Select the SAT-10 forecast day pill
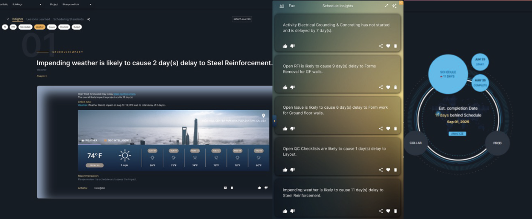The image size is (532, 219). [152, 150]
